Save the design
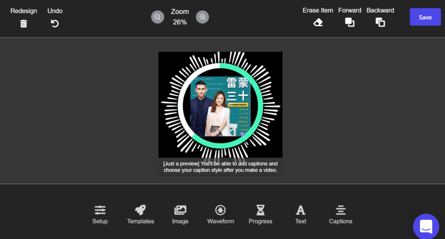The height and width of the screenshot is (239, 445). tap(425, 17)
